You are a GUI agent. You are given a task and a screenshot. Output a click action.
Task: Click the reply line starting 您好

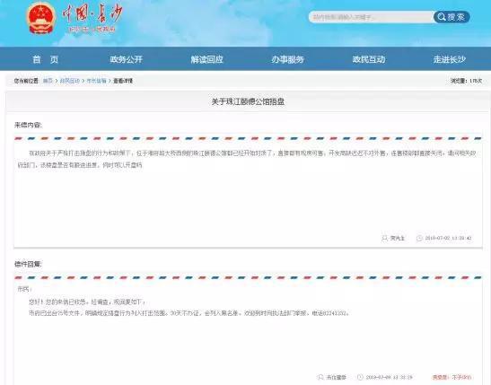point(87,302)
